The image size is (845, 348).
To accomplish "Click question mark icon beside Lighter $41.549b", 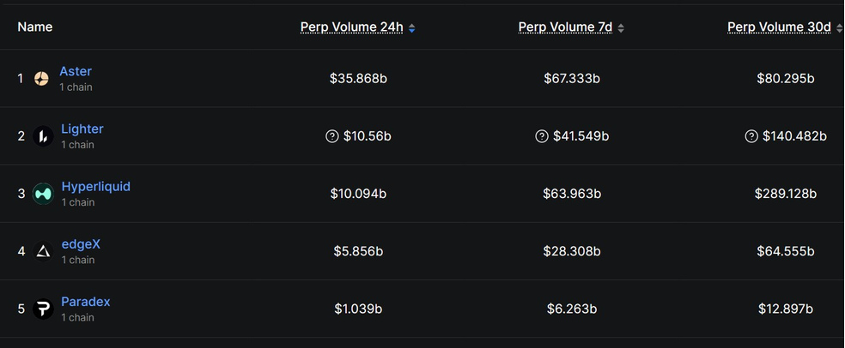I will click(x=542, y=136).
